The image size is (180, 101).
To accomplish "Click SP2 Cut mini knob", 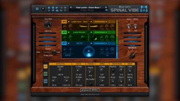I will pos(112,37).
